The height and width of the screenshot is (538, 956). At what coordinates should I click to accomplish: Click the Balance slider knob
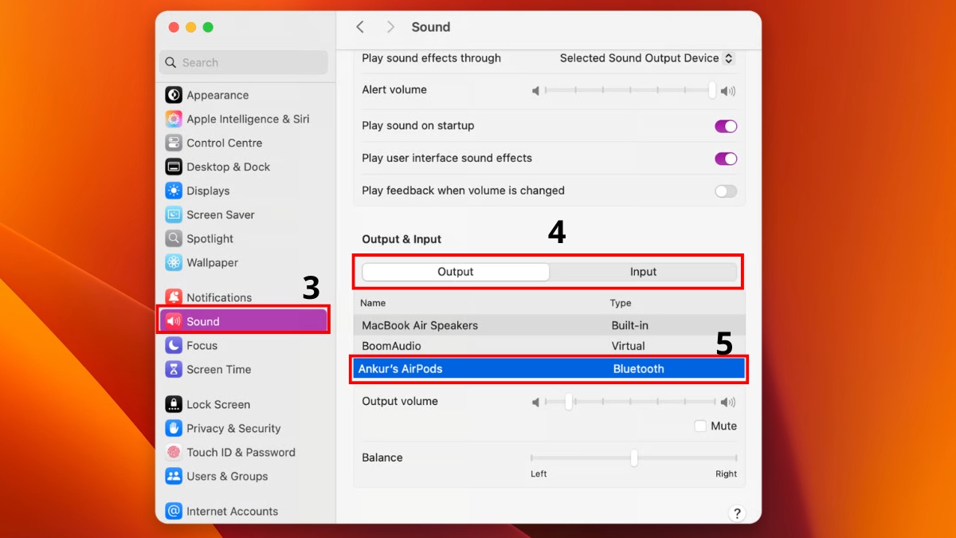(x=634, y=458)
